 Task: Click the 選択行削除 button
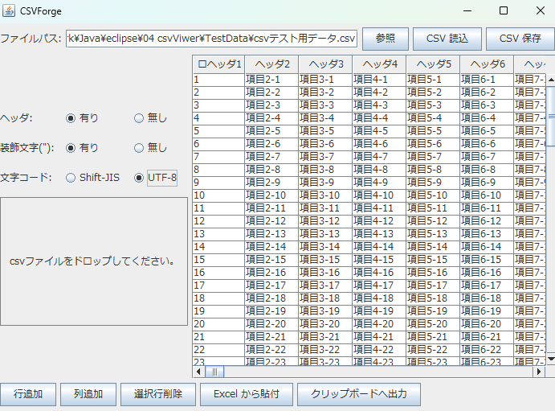pyautogui.click(x=158, y=394)
